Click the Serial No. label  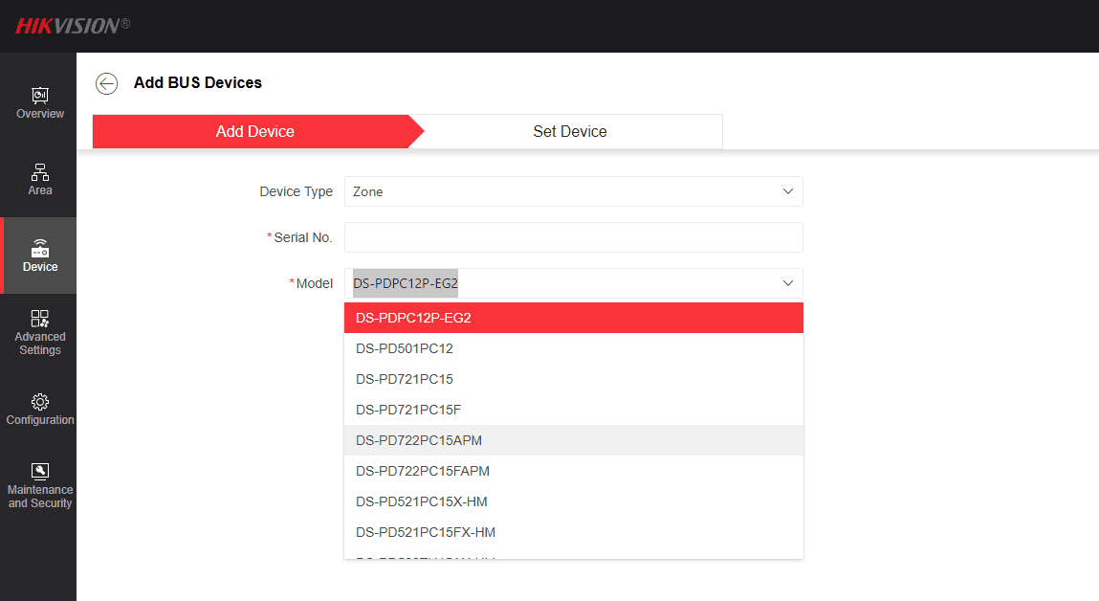pyautogui.click(x=303, y=237)
